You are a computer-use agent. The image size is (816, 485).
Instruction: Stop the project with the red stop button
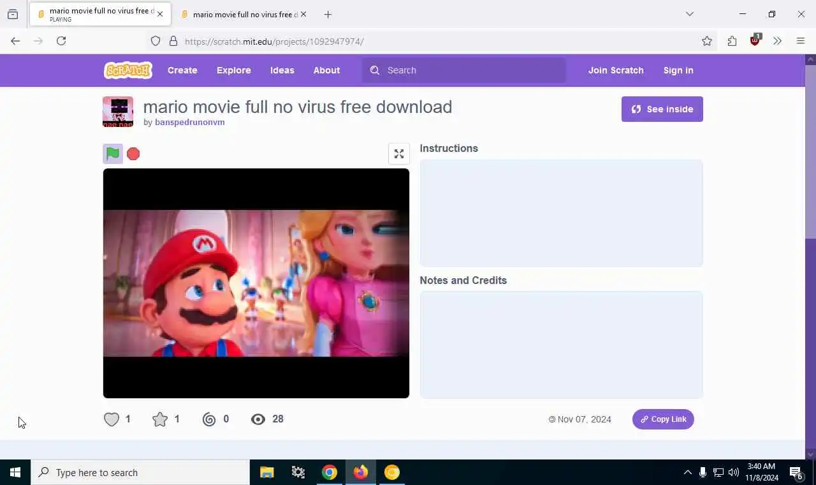133,154
